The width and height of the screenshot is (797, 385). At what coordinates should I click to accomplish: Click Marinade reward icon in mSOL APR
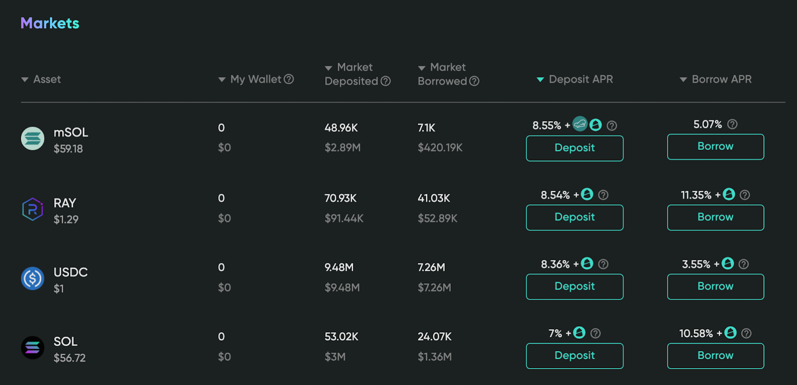pyautogui.click(x=580, y=124)
